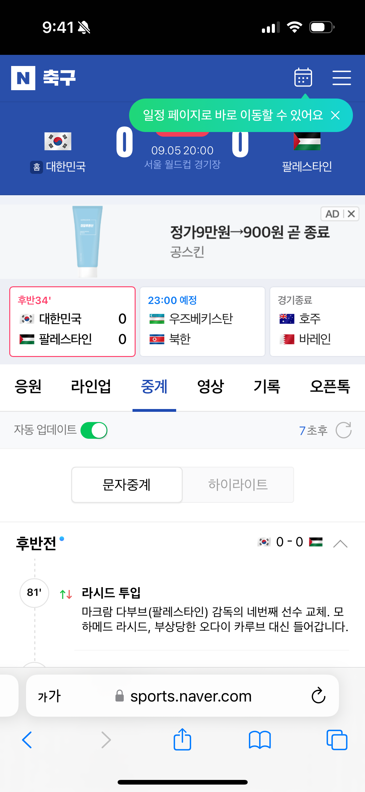Screen dimensions: 365x792
Task: Open the hamburger menu
Action: [x=341, y=77]
